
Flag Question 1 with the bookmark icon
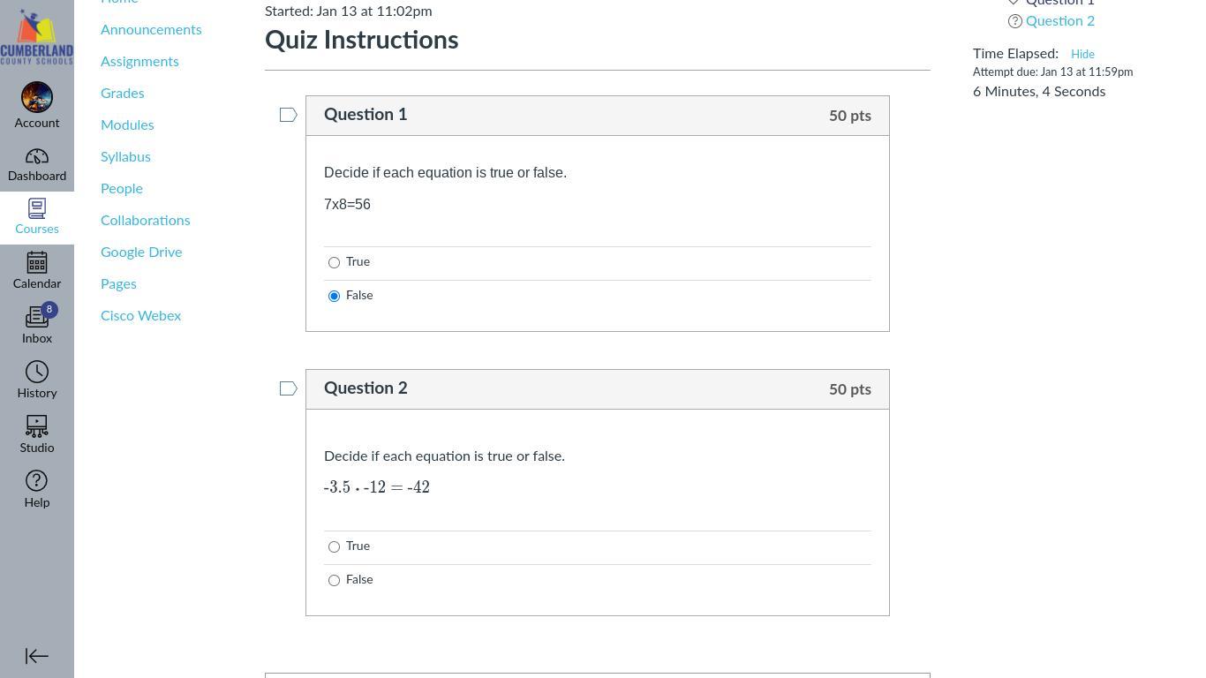(x=288, y=115)
